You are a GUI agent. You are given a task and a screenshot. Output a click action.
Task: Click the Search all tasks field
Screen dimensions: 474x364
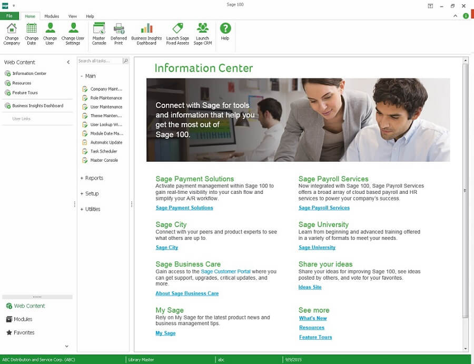100,61
